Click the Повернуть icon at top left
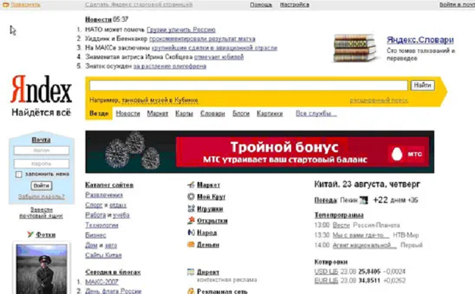The width and height of the screenshot is (475, 294). click(5, 5)
